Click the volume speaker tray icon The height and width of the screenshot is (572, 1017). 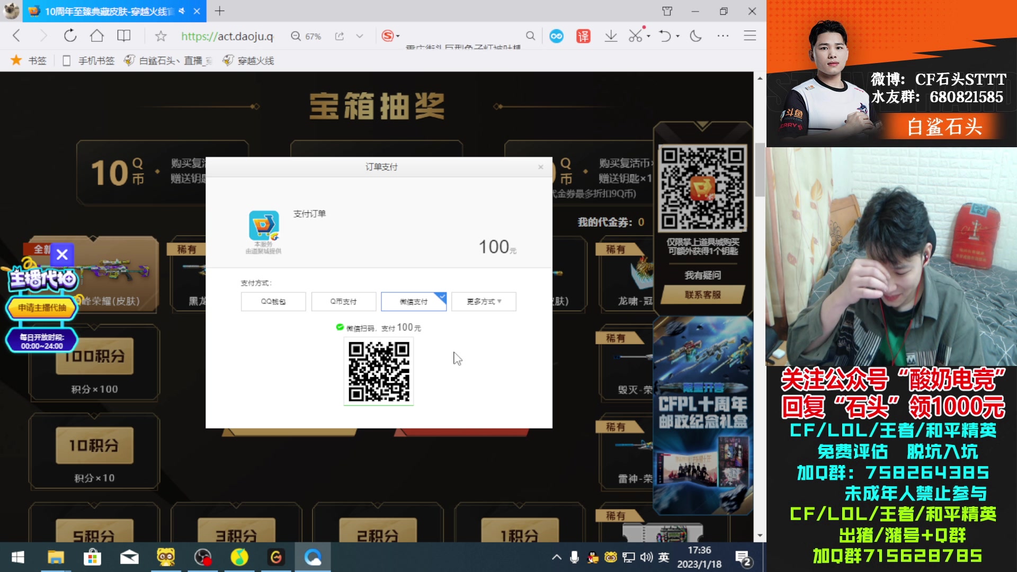click(646, 557)
